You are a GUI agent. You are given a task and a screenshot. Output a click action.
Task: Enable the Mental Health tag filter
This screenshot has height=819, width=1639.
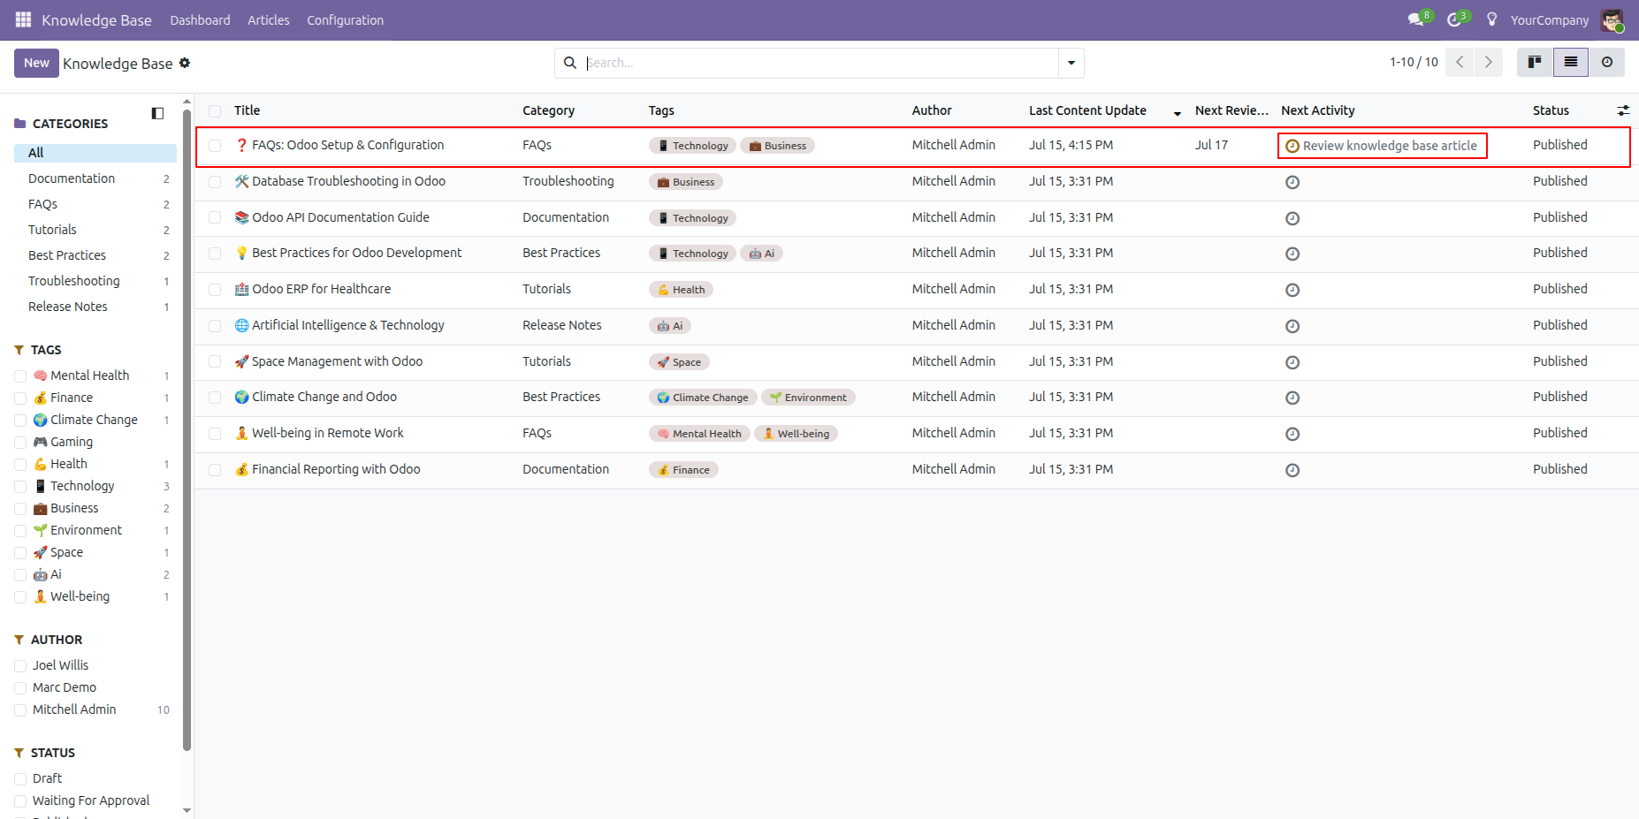(x=20, y=376)
